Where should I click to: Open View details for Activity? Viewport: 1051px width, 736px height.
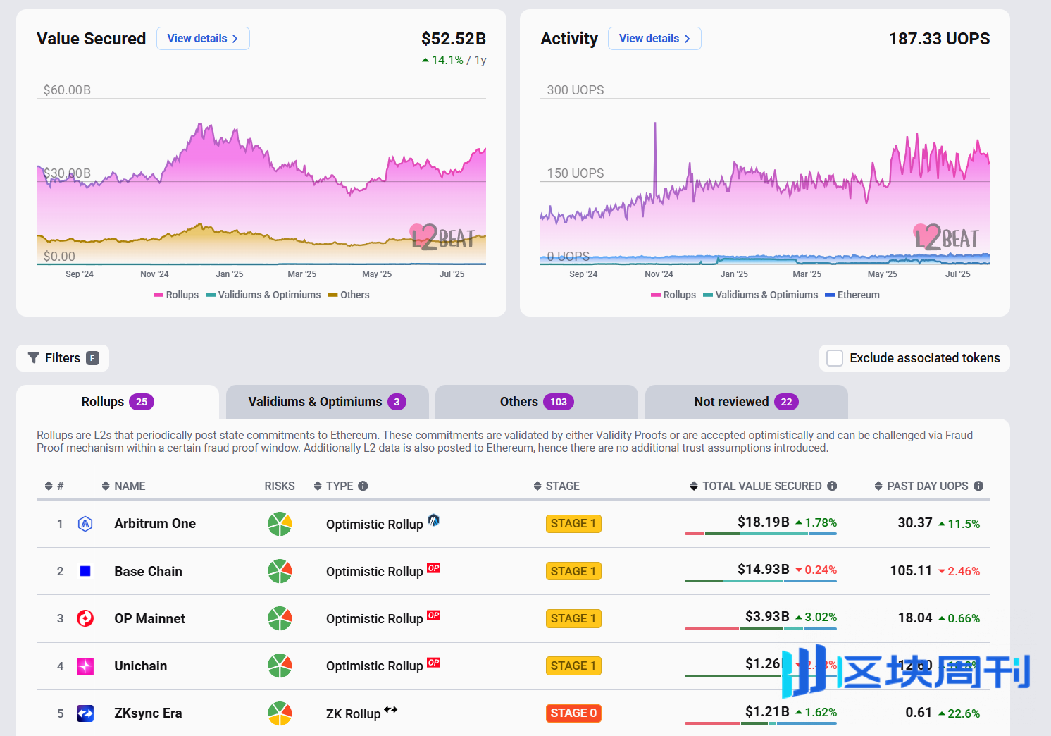[654, 38]
